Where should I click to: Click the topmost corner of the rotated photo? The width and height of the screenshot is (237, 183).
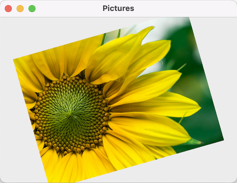click(189, 18)
